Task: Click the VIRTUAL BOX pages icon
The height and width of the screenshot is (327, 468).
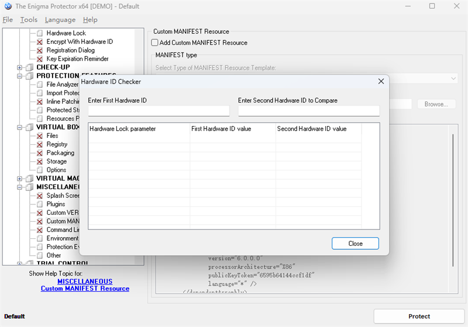Action: pyautogui.click(x=30, y=127)
